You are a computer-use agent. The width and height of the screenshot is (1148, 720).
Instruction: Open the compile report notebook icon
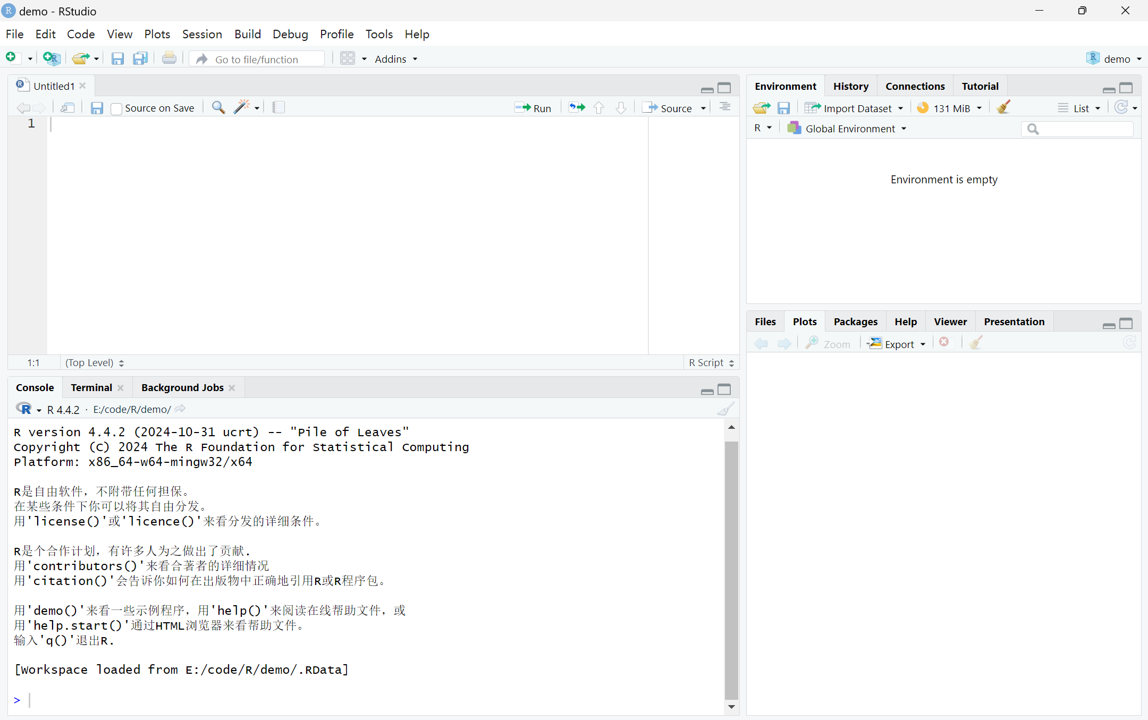click(278, 107)
